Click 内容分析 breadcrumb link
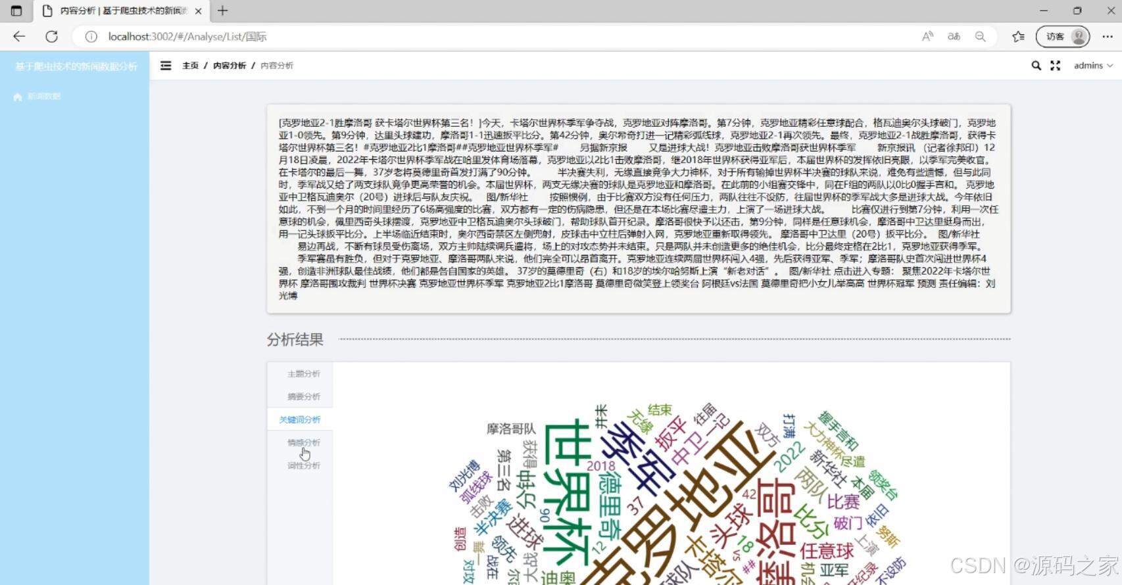 (x=230, y=66)
